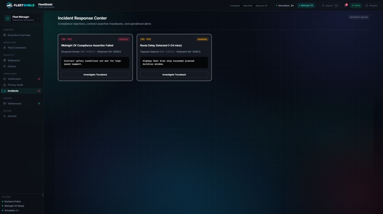383x214 pixels.
Task: Collapse the sidebar using the edge arrow
Action: (43, 195)
